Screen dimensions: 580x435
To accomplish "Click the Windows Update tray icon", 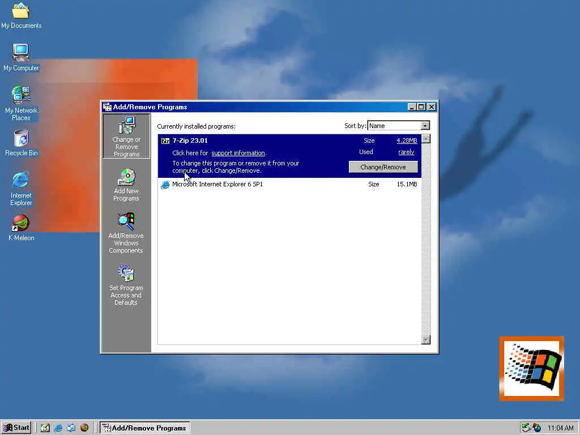I will tap(537, 428).
